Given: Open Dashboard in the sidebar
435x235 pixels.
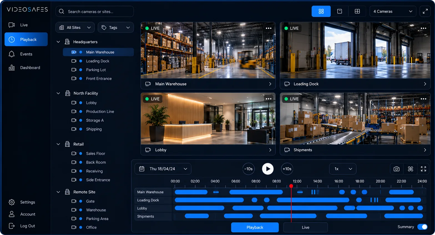Looking at the screenshot, I should tap(26, 67).
